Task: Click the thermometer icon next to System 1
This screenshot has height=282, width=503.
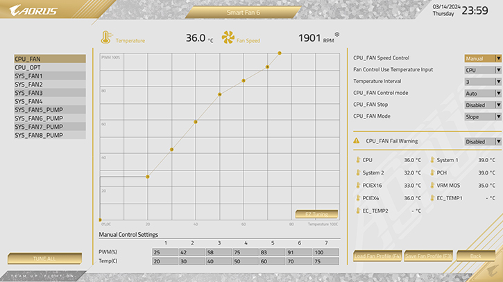Action: tap(432, 159)
